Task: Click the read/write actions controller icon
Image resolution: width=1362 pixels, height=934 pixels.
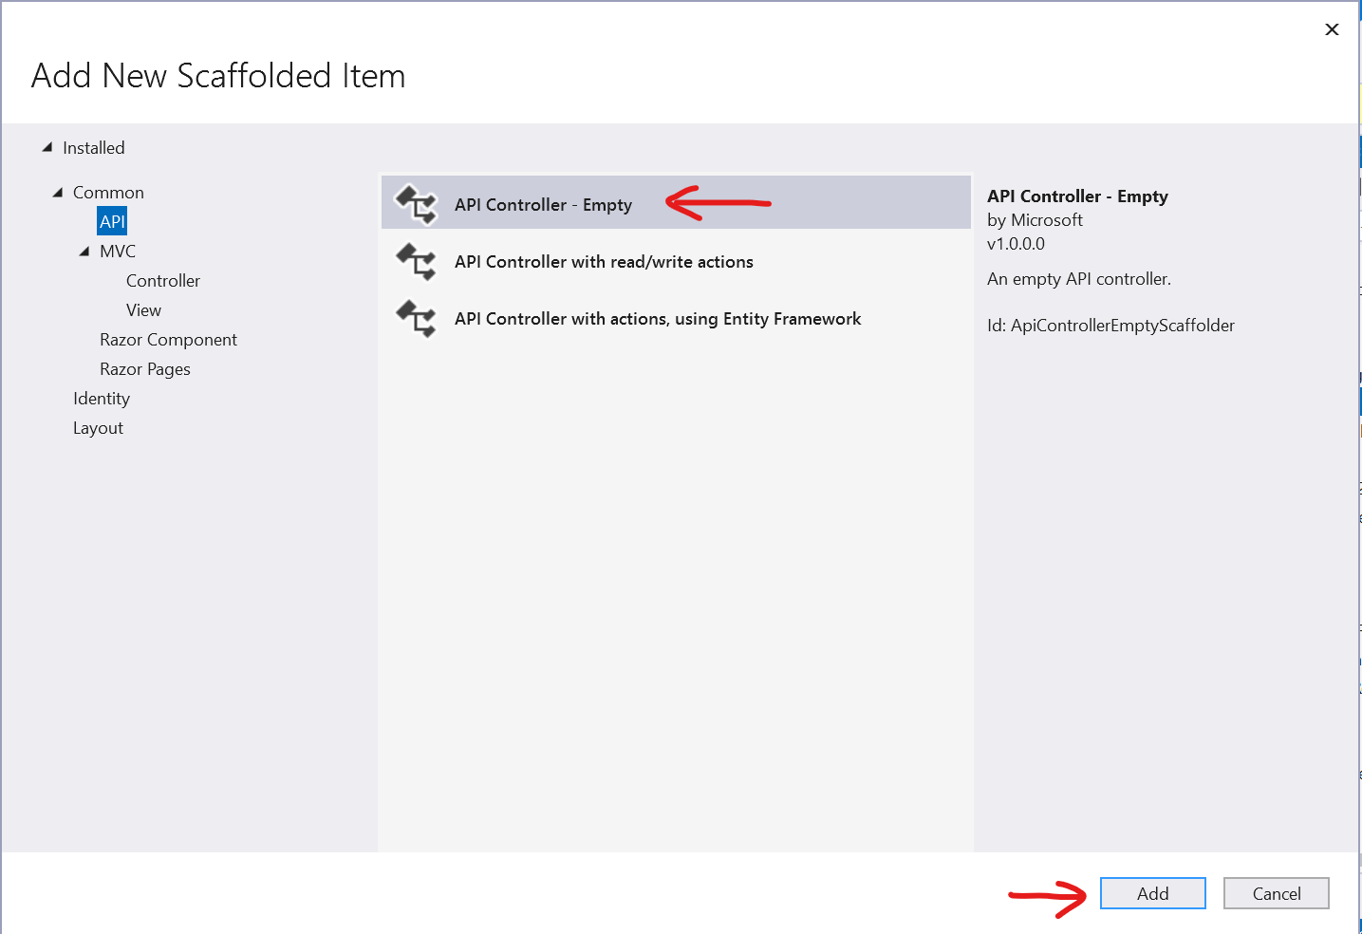Action: pyautogui.click(x=418, y=262)
